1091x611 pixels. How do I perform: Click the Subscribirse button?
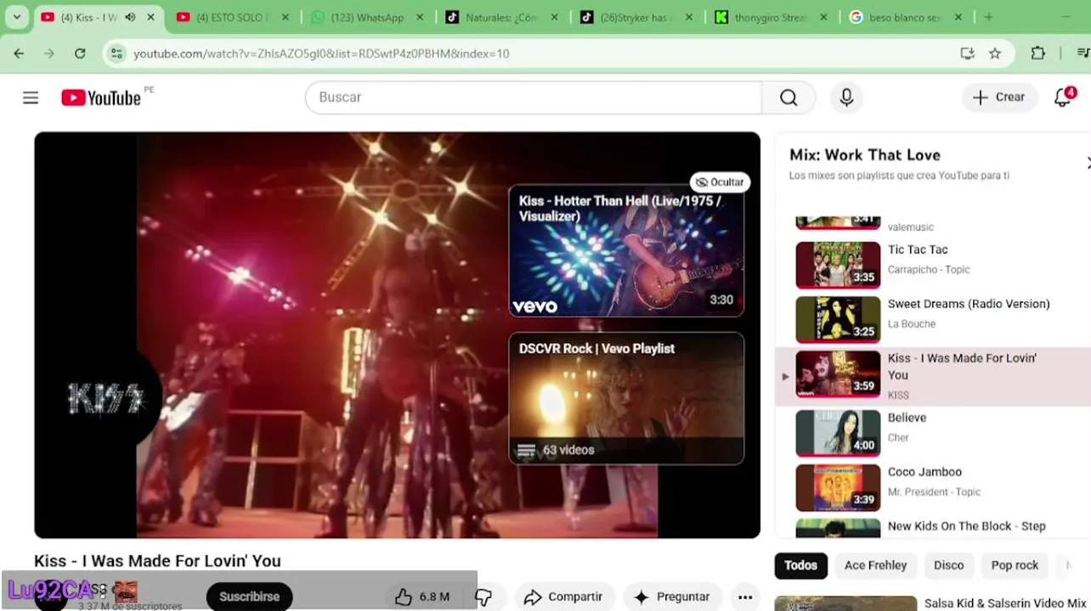coord(249,597)
